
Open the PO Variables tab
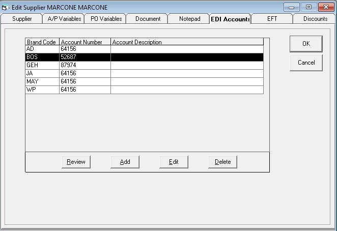click(106, 19)
